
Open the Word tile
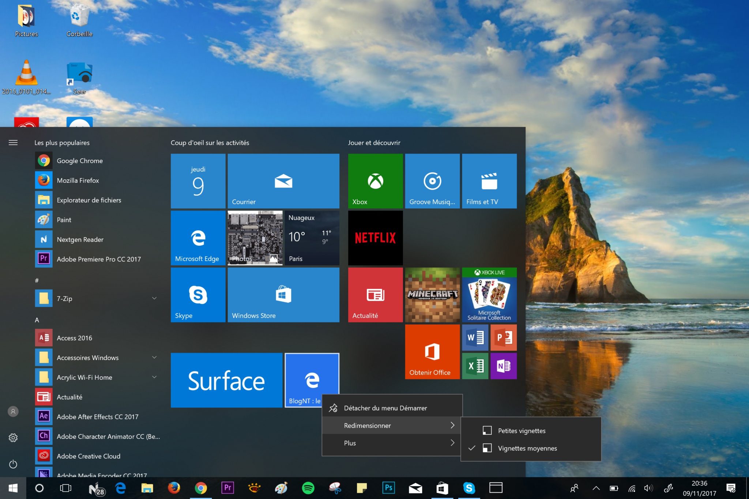pyautogui.click(x=475, y=337)
